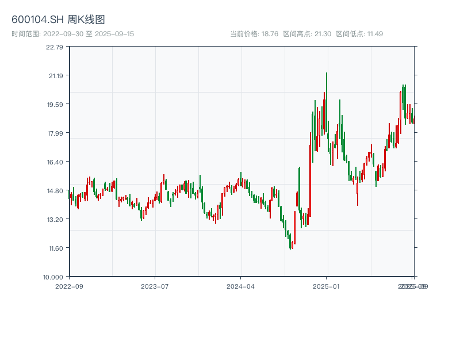Click y-axis value 14.80
The image size is (460, 345).
(x=55, y=191)
